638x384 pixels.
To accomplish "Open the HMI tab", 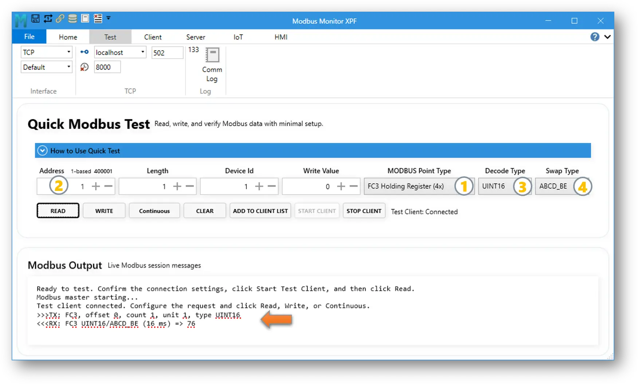I will pos(281,37).
